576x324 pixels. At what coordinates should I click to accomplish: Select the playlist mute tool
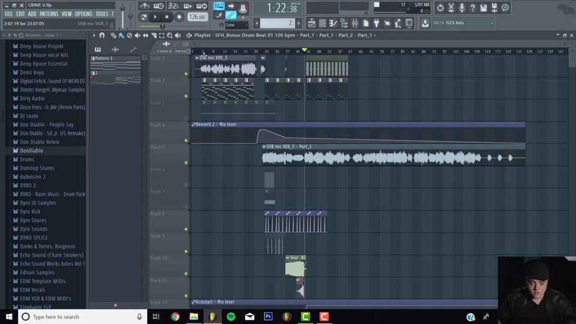[x=137, y=35]
